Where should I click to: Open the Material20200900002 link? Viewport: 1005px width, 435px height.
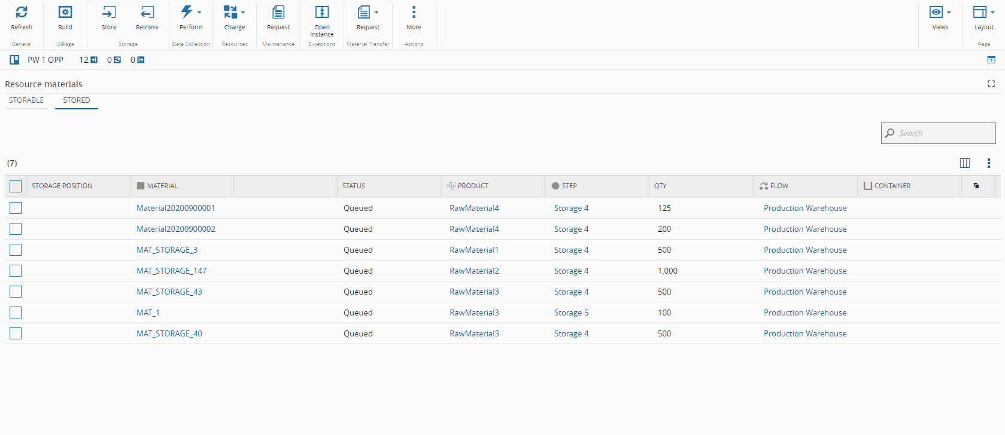176,229
